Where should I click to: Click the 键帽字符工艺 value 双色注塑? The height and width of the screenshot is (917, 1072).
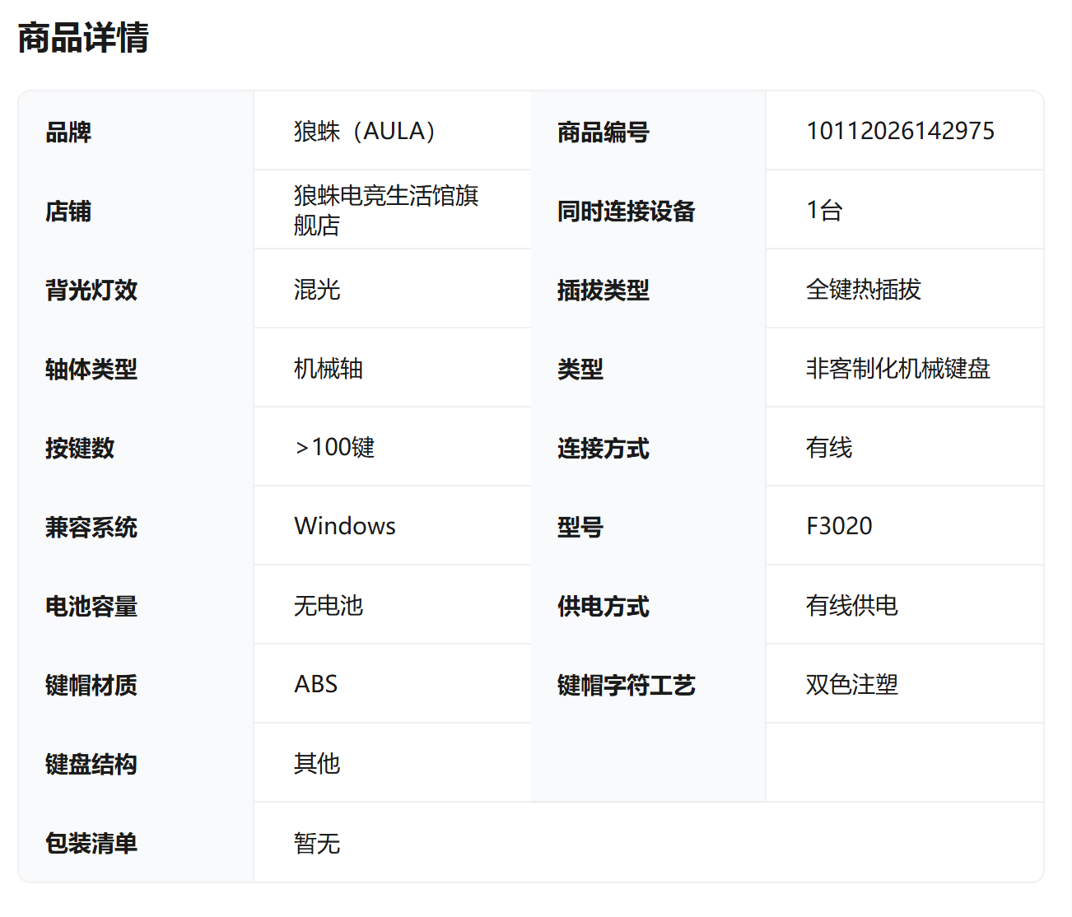851,684
